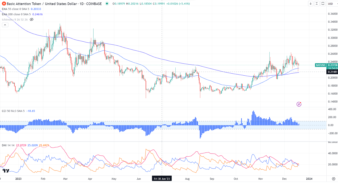The width and height of the screenshot is (338, 183).
Task: Click the TradingView logo in bottom-left corner
Action: coord(6,171)
